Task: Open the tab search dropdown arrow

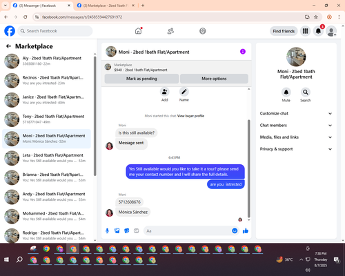Action: click(x=6, y=6)
